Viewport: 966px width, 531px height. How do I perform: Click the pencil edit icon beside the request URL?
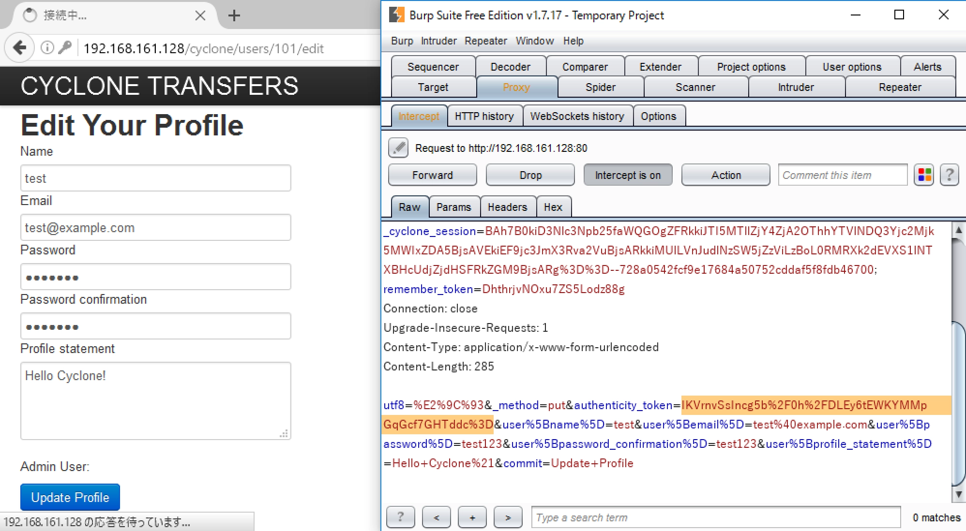pos(398,148)
